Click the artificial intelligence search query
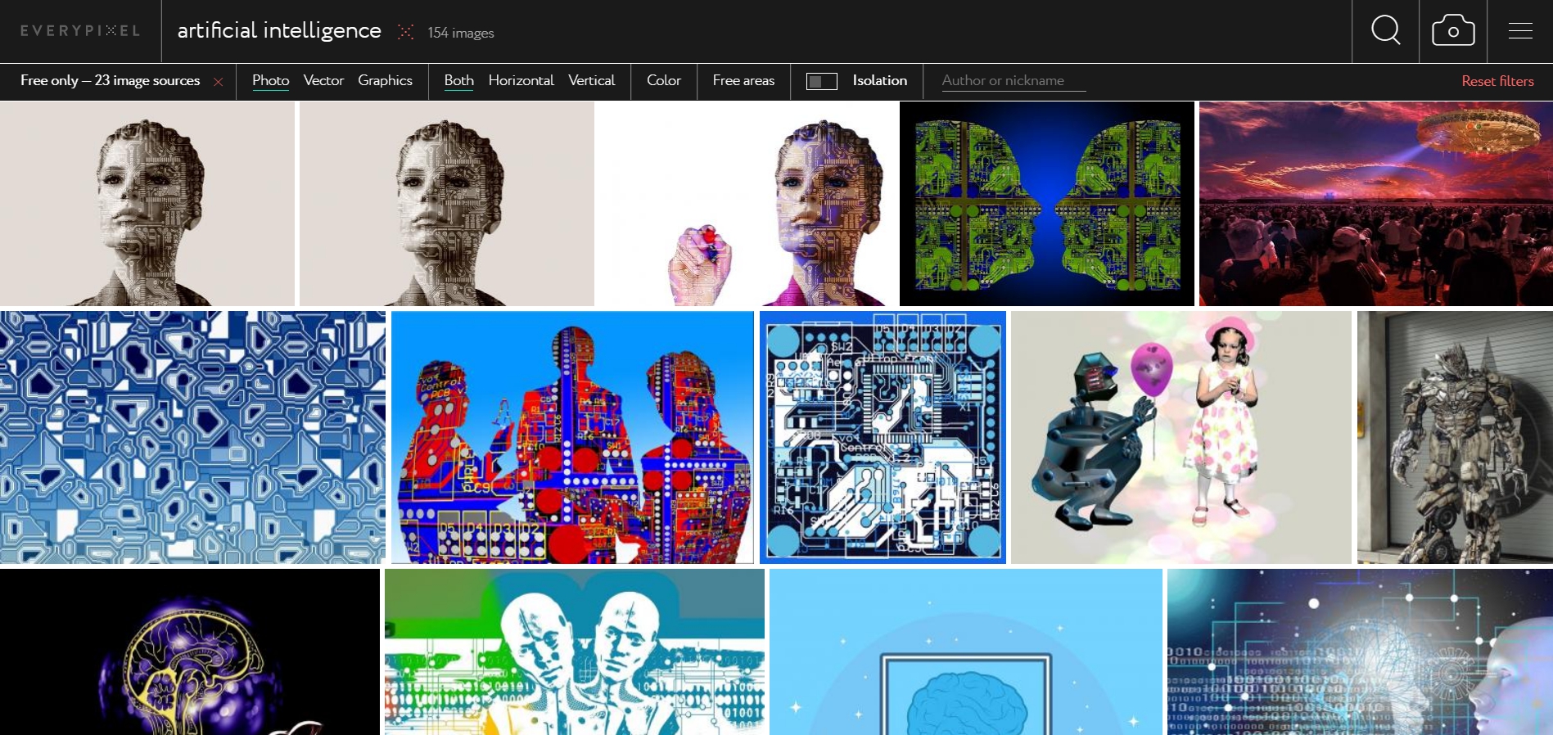The width and height of the screenshot is (1553, 735). tap(279, 31)
